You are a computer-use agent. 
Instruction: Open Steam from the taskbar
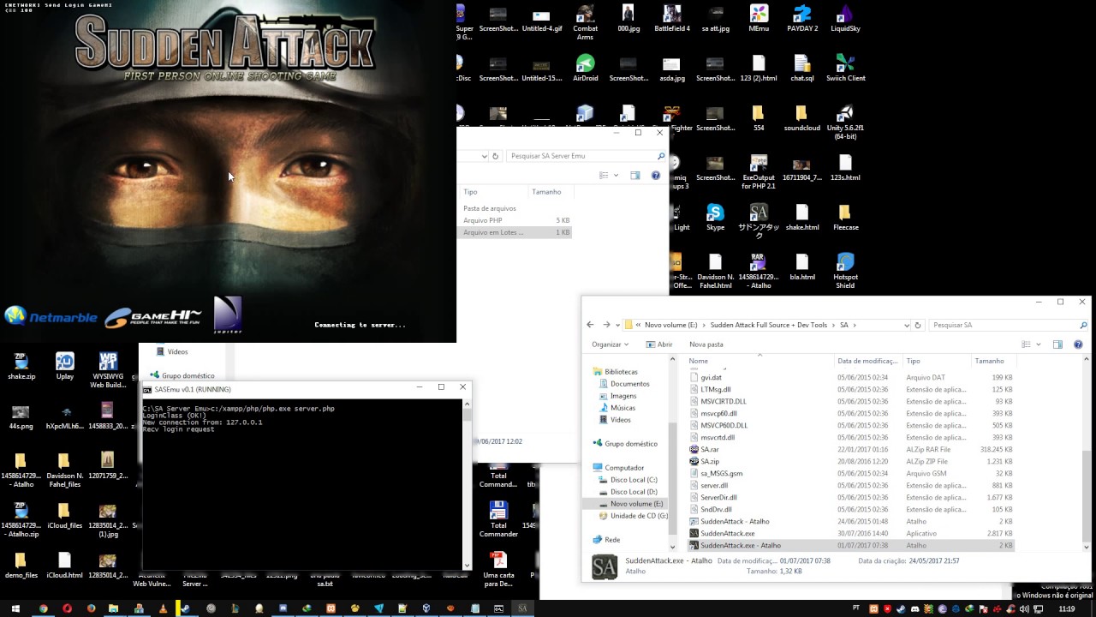pyautogui.click(x=186, y=608)
